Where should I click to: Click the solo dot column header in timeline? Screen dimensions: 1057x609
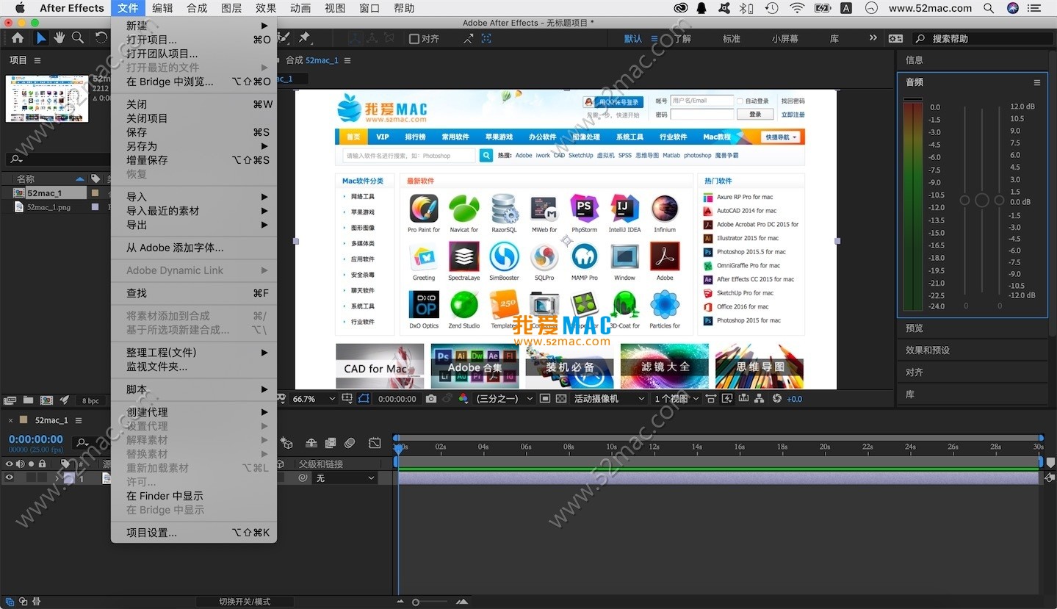pos(31,464)
